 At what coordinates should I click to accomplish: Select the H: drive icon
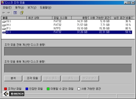(4, 25)
